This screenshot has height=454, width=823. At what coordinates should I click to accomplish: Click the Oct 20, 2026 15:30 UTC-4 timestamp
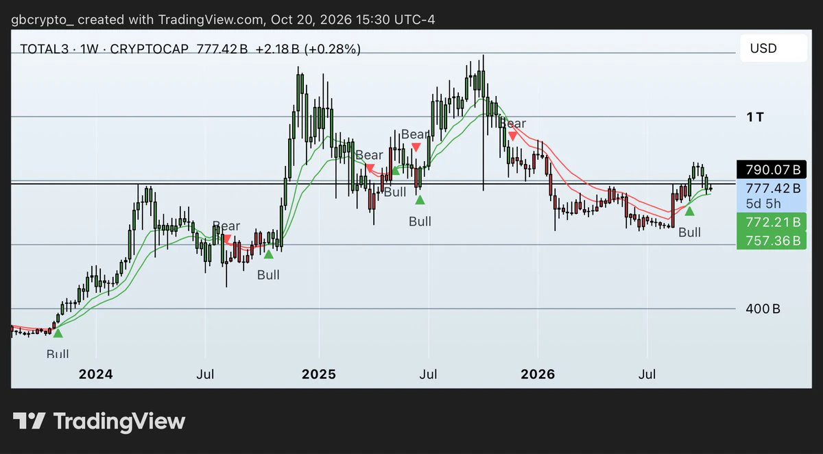[x=353, y=19]
